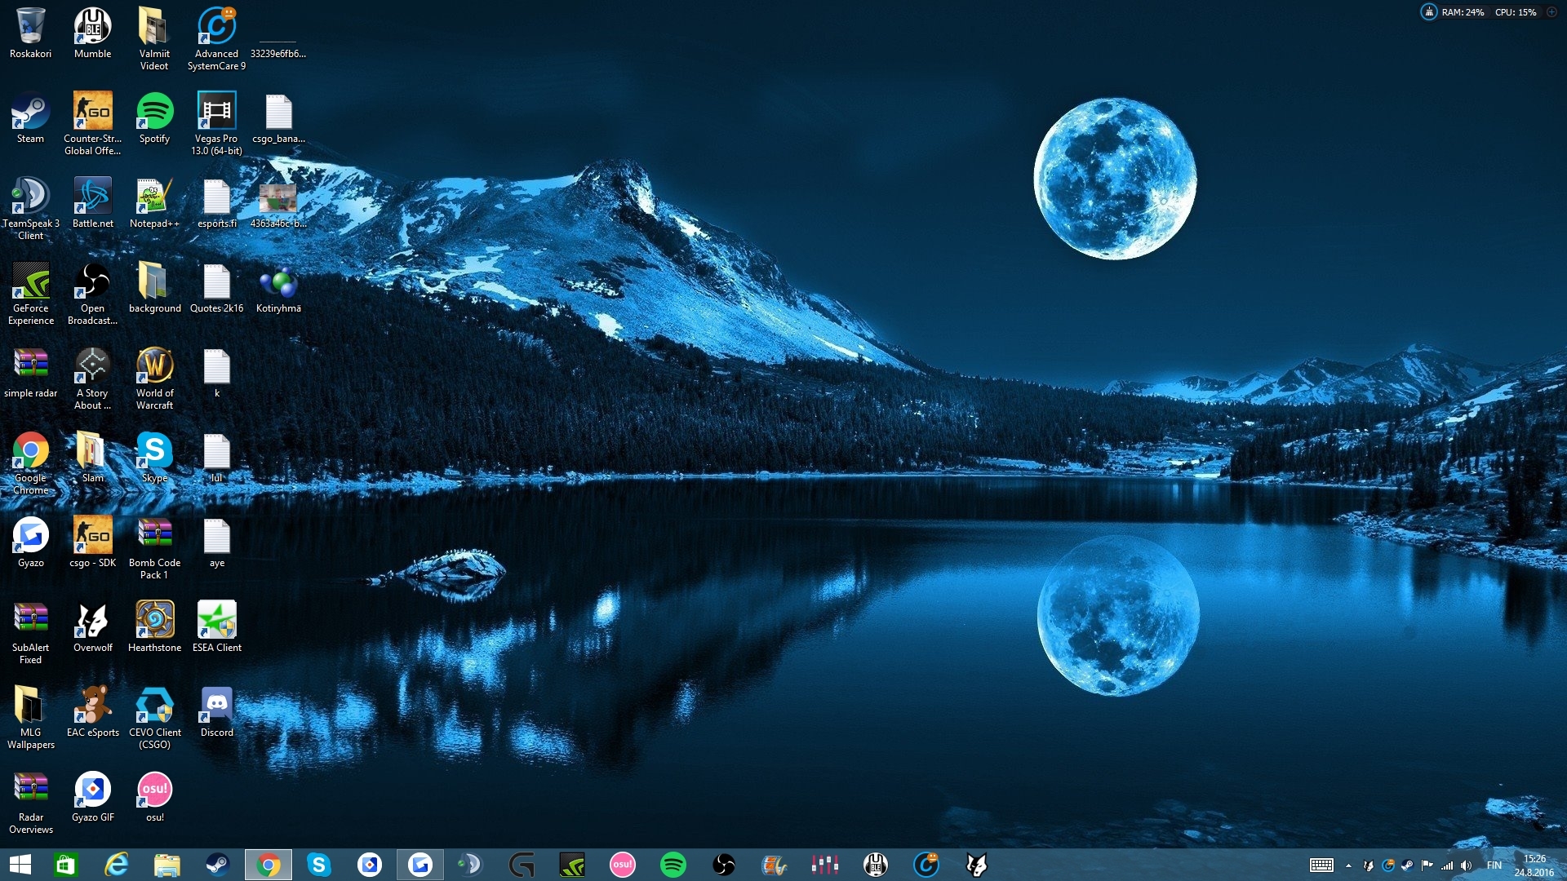Open the Notepad++ desktop icon
This screenshot has width=1567, height=881.
[x=154, y=197]
